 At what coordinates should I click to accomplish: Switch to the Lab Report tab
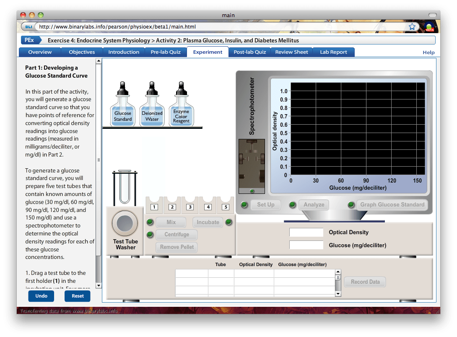pos(333,52)
